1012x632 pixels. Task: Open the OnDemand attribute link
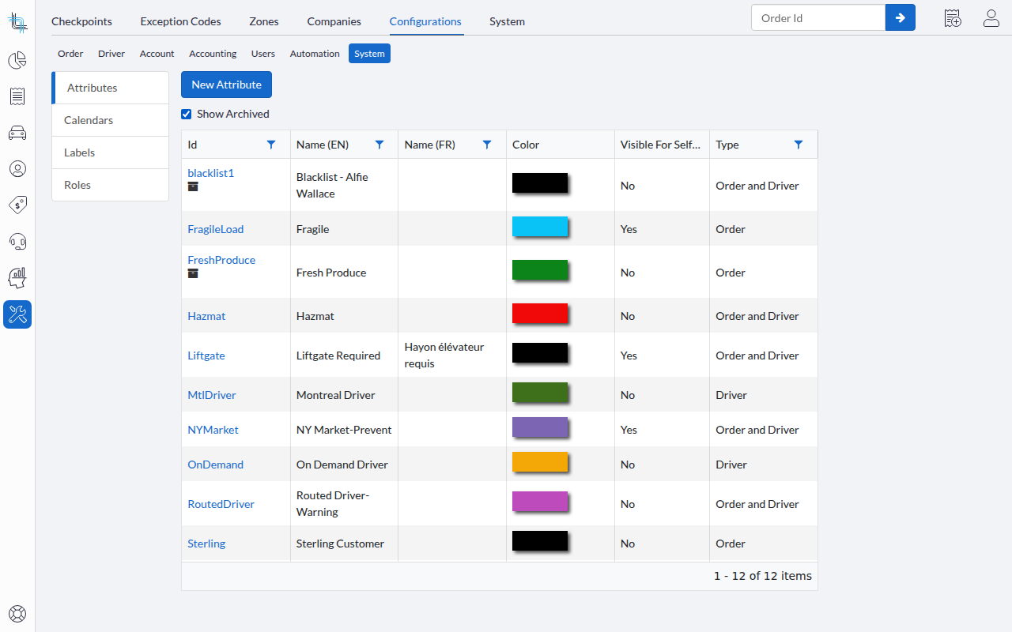point(215,465)
